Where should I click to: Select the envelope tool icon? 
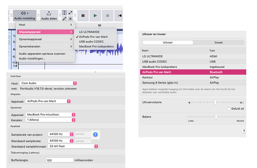pos(70,13)
